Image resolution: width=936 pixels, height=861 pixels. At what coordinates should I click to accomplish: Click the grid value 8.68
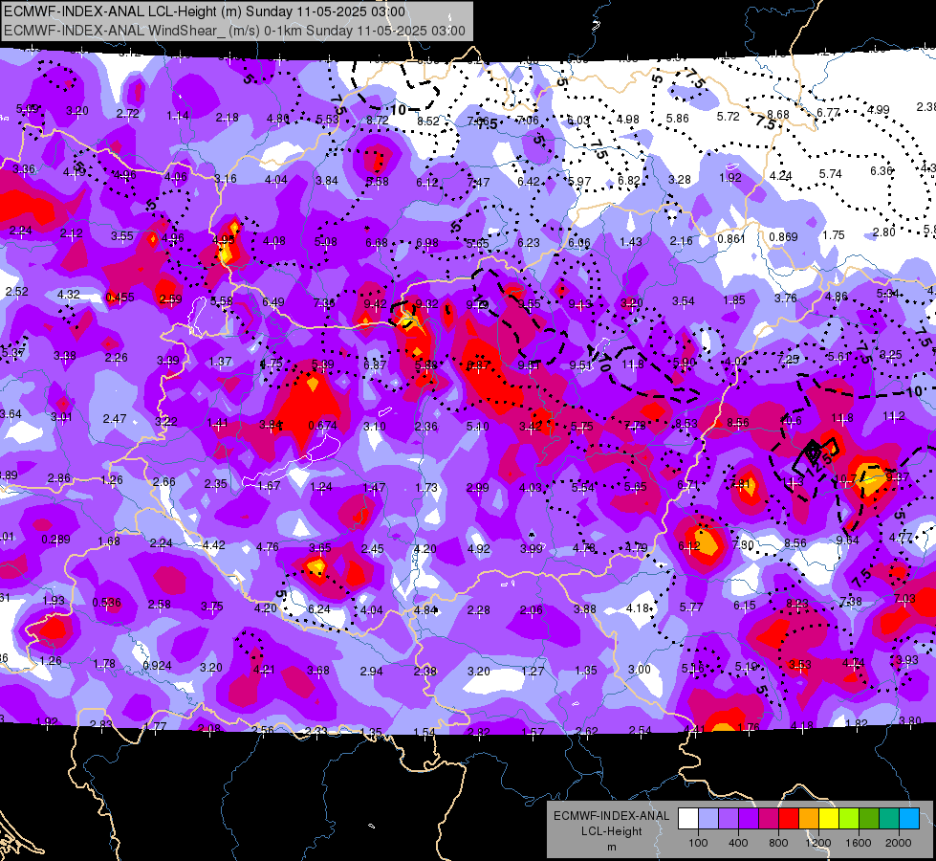coord(778,114)
